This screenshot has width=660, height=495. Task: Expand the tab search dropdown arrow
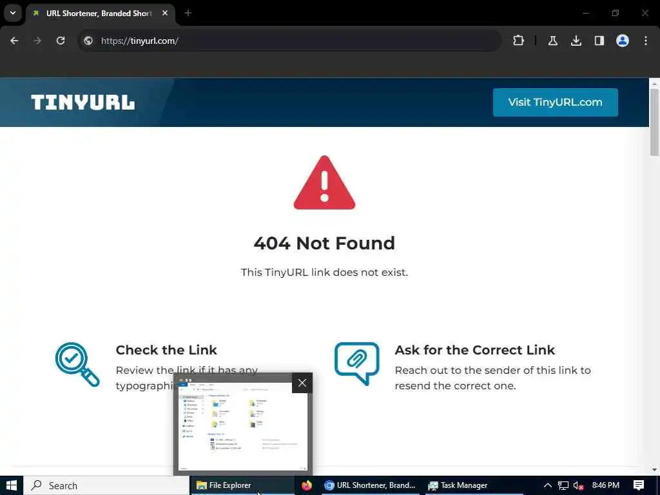13,13
